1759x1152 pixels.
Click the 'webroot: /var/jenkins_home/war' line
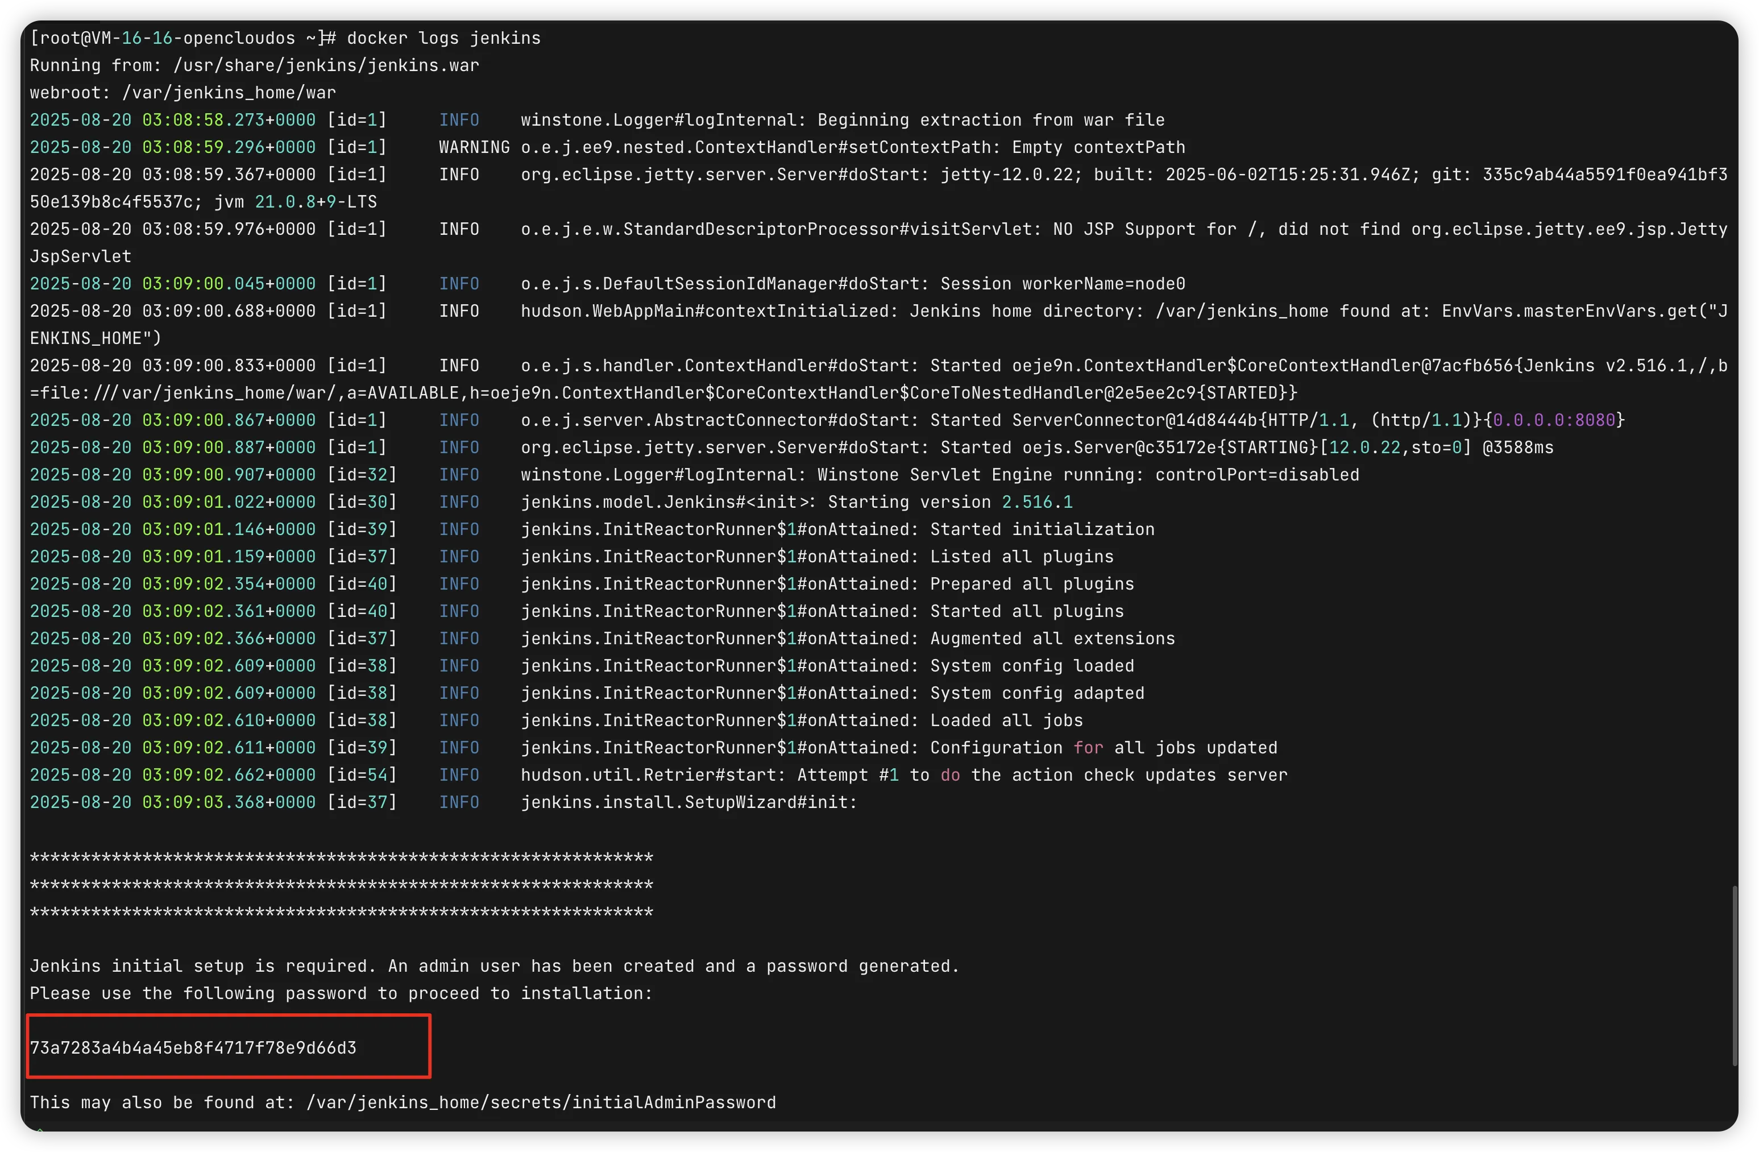click(x=182, y=93)
